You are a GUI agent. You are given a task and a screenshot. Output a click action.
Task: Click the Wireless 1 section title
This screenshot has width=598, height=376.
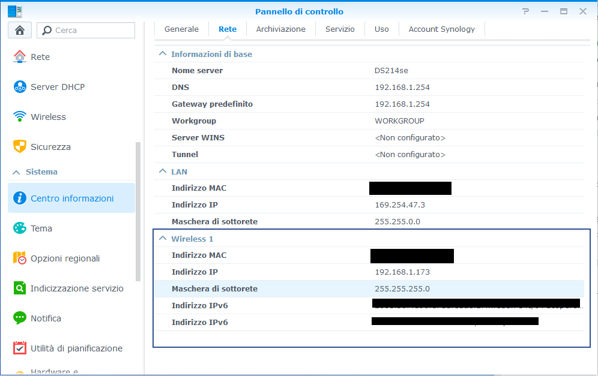(x=192, y=239)
